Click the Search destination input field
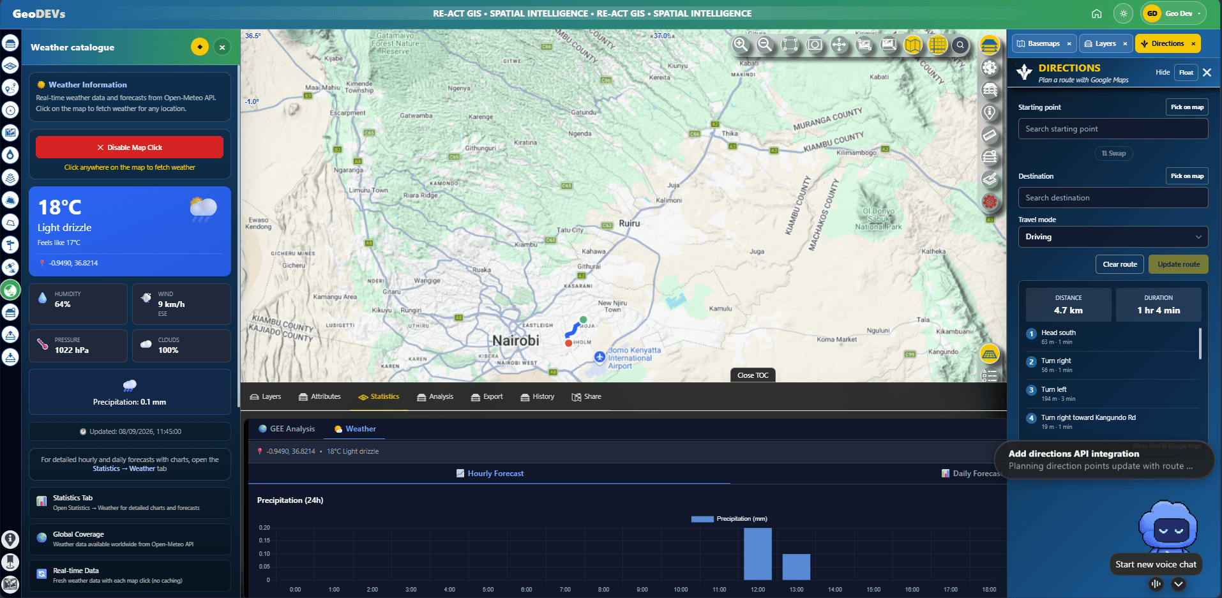The image size is (1222, 598). 1113,198
